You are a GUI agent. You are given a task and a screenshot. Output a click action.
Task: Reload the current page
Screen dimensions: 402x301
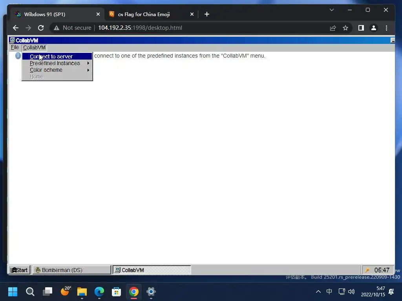tap(41, 28)
